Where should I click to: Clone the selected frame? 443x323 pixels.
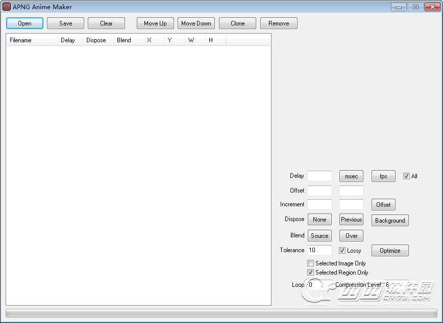[x=237, y=23]
